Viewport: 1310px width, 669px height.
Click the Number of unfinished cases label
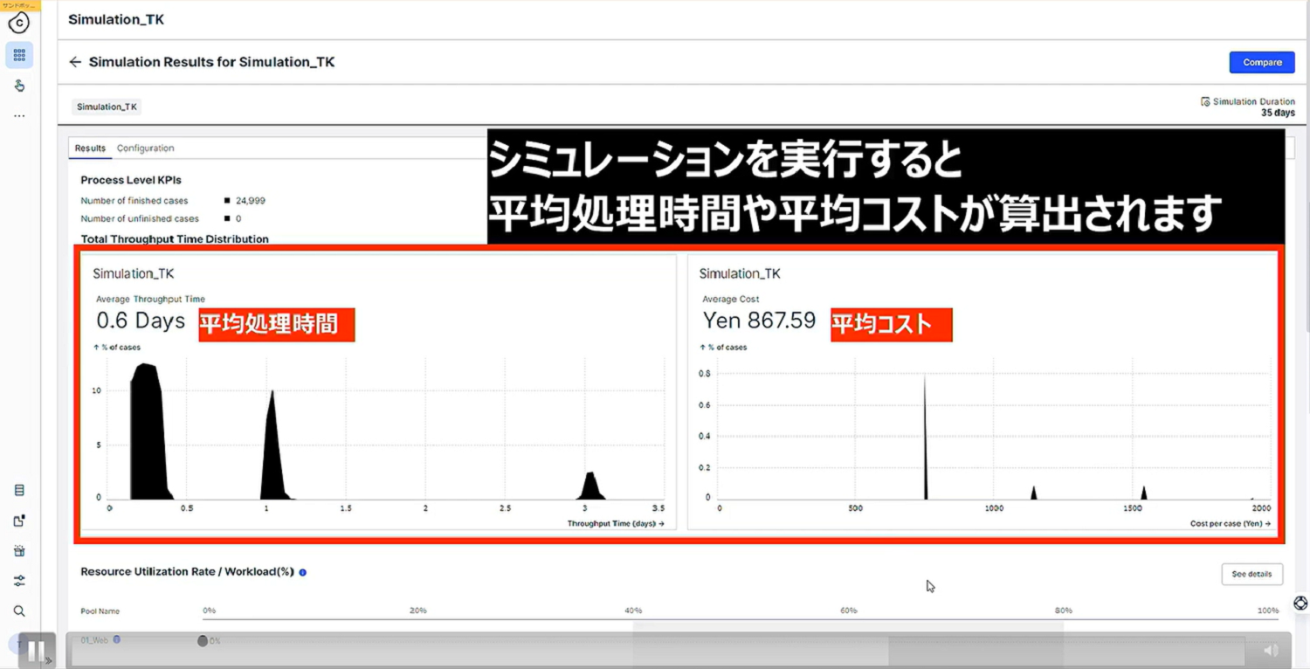pos(140,219)
